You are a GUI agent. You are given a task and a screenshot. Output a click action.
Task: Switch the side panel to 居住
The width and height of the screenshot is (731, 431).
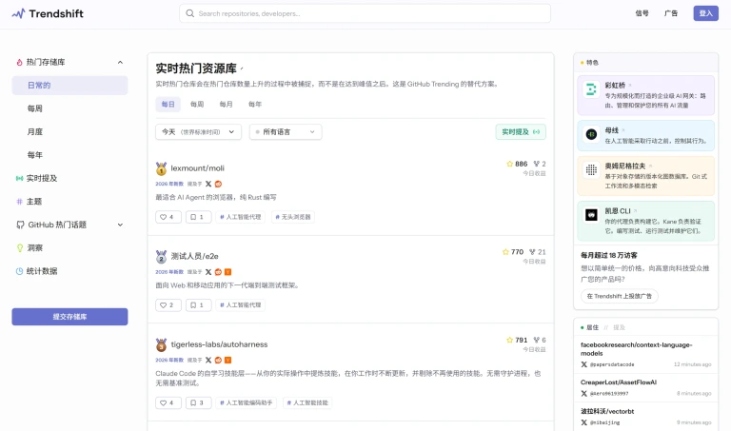pyautogui.click(x=592, y=327)
